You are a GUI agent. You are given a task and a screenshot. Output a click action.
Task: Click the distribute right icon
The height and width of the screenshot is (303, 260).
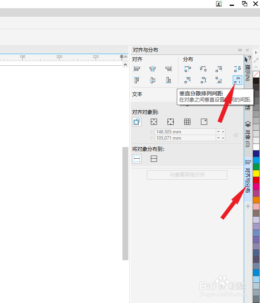(x=219, y=69)
